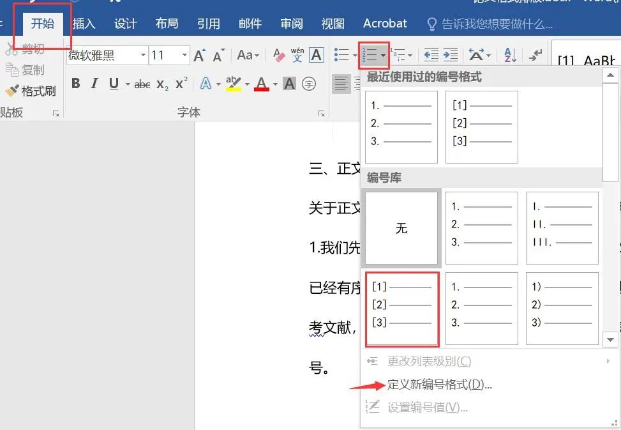Image resolution: width=621 pixels, height=430 pixels.
Task: Open the Asian layout tool
Action: [x=477, y=55]
